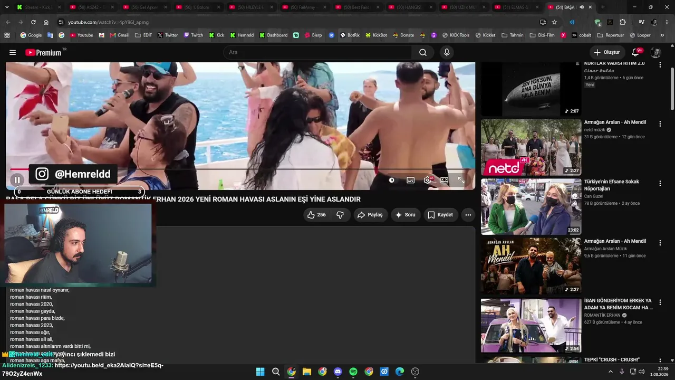Open the YouTube account avatar menu

(x=655, y=52)
